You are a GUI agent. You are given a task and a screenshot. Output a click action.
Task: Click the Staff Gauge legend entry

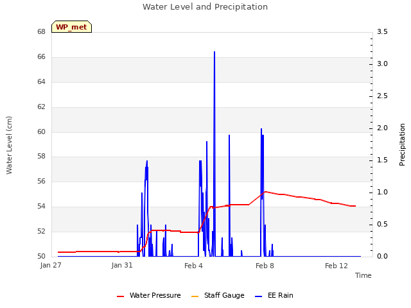coord(218,295)
